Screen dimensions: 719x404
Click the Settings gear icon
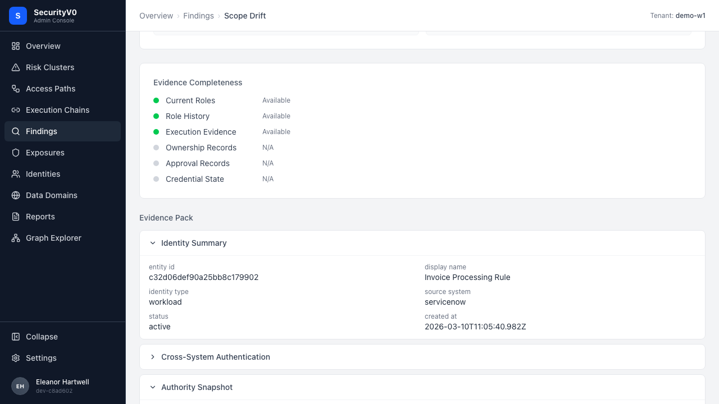pyautogui.click(x=16, y=358)
